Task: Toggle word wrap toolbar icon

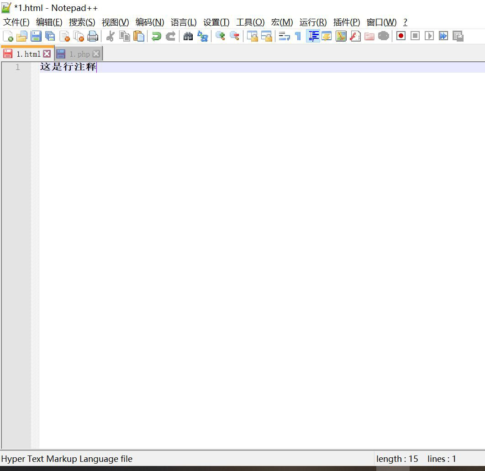Action: (x=284, y=36)
